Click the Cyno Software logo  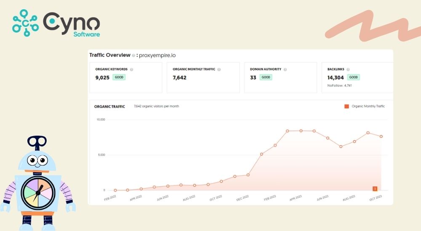coord(56,24)
